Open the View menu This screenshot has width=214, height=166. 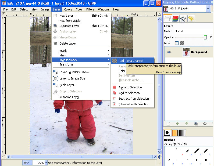[34, 9]
